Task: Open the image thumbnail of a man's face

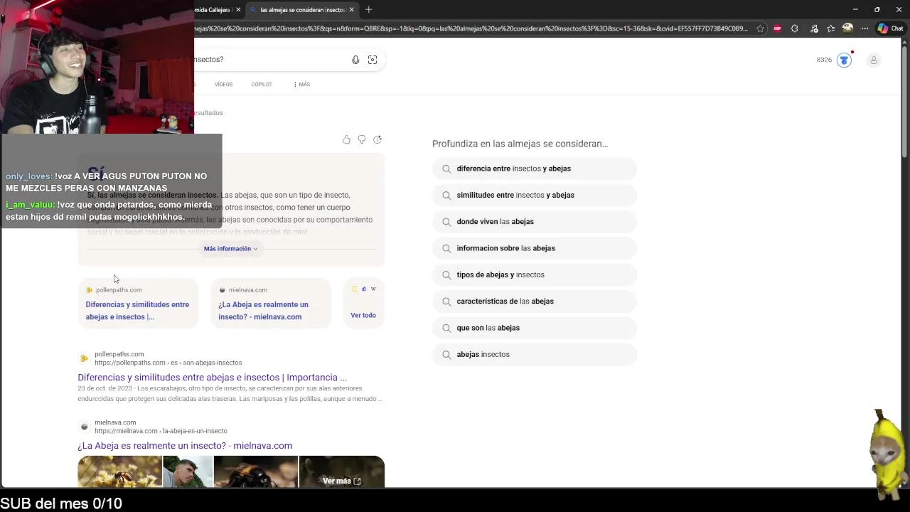Action: click(188, 471)
